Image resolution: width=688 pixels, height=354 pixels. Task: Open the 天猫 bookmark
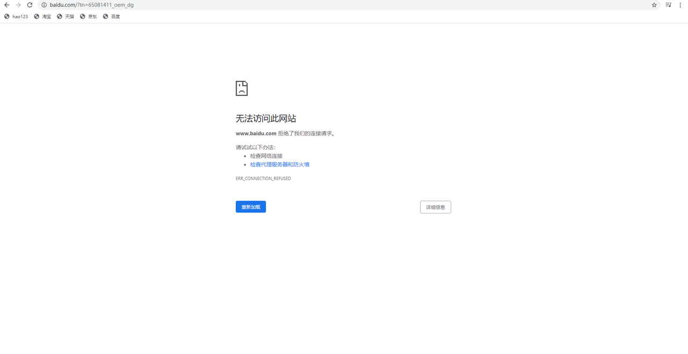[x=66, y=17]
